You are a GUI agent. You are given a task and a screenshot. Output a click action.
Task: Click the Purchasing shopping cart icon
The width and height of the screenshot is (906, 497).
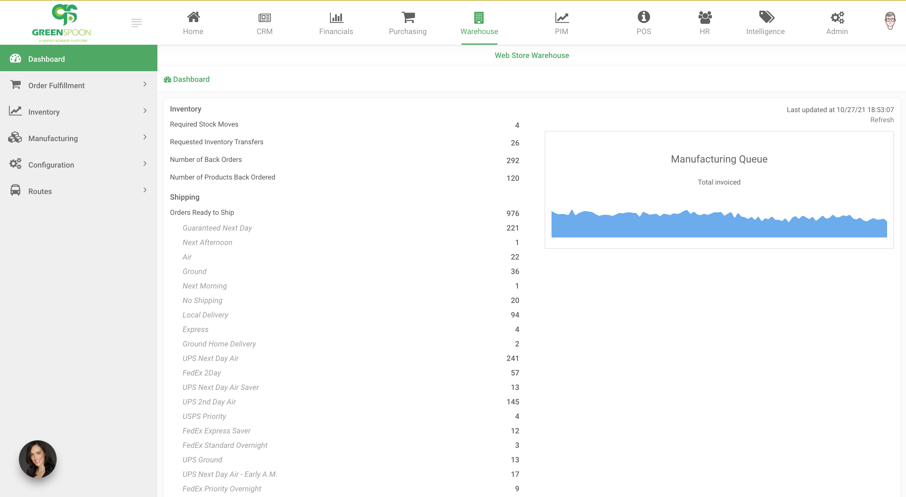407,17
